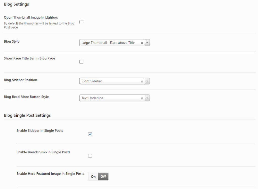Click the Open Thumbnail image in Lighbox label
This screenshot has height=189, width=258.
[31, 17]
